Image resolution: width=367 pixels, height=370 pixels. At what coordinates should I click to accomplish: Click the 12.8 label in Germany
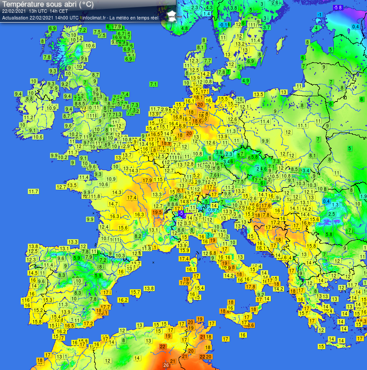coord(189,164)
